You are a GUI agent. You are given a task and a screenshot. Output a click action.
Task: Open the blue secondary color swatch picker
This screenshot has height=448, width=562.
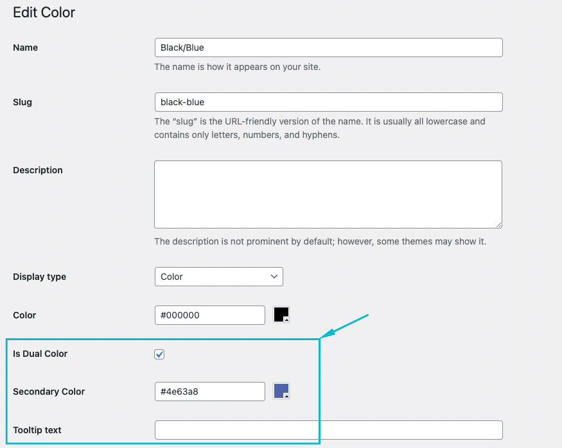click(281, 391)
